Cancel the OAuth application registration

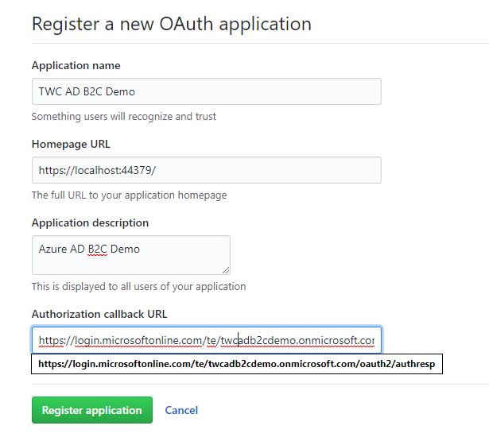(x=181, y=410)
